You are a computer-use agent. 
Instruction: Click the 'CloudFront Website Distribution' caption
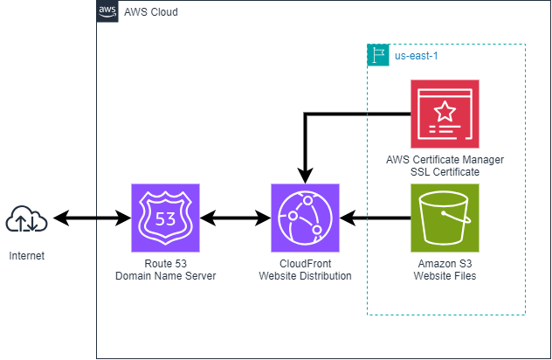coord(305,270)
